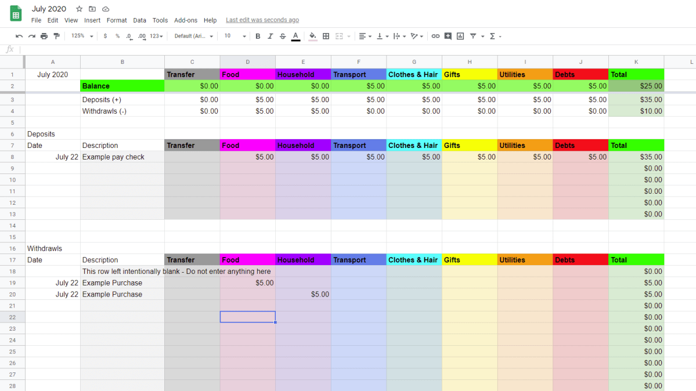Image resolution: width=696 pixels, height=391 pixels.
Task: Open the zoom level dropdown showing 125%
Action: [81, 36]
